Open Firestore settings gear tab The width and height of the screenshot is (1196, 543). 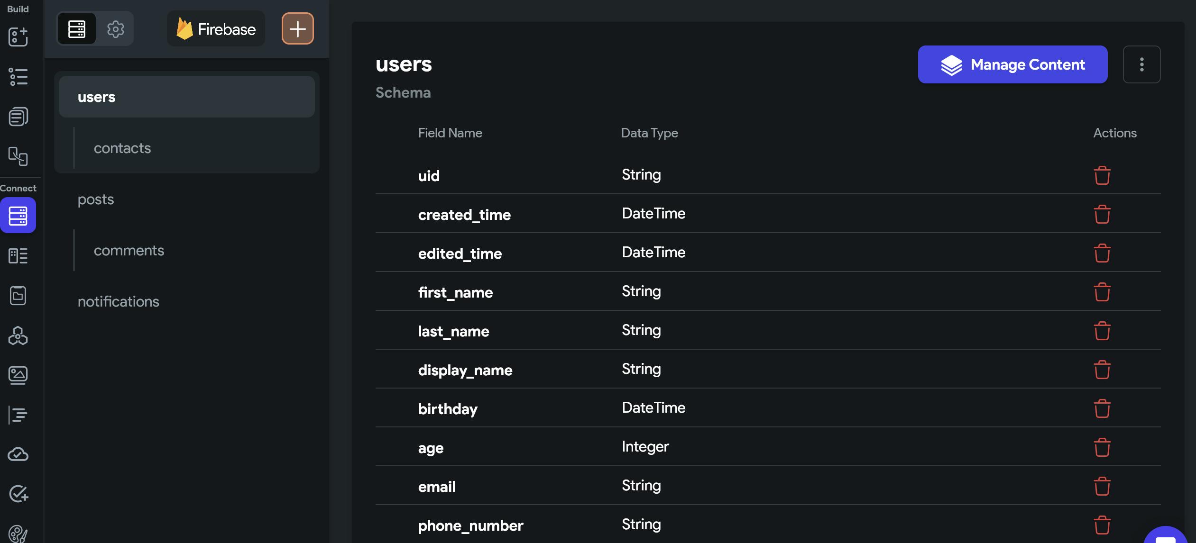click(115, 29)
